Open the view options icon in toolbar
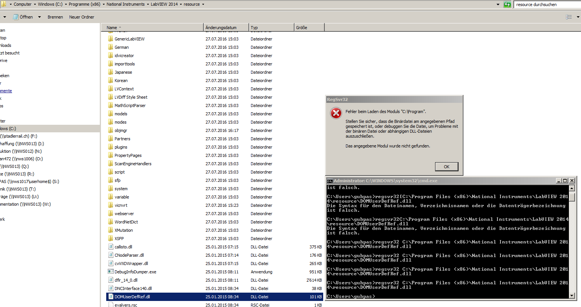The height and width of the screenshot is (307, 581). pyautogui.click(x=569, y=17)
